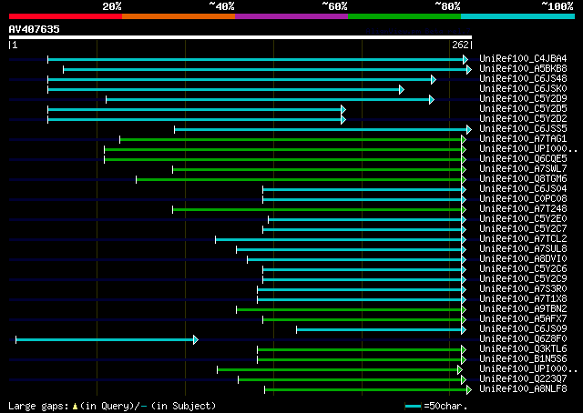Select the UniRef100_A7TAG1 label
Screen dimensions: 583x413
[523, 139]
